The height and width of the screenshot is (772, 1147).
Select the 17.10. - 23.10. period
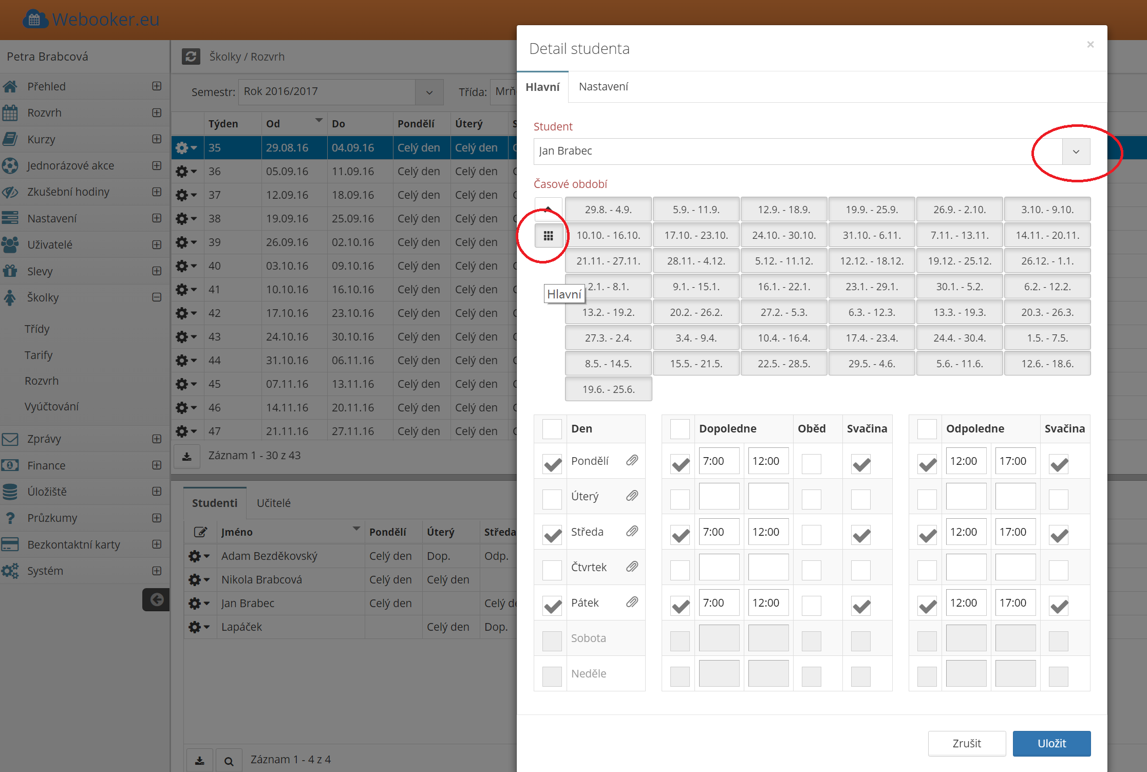pyautogui.click(x=695, y=235)
